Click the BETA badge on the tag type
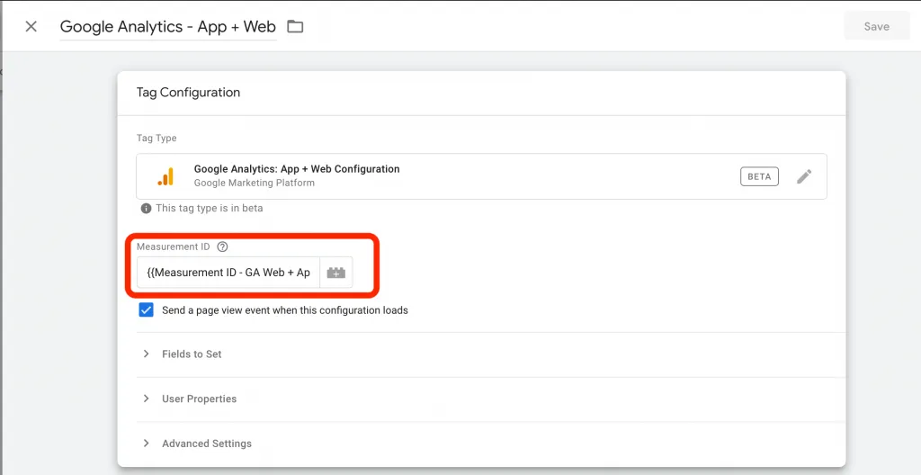This screenshot has height=475, width=921. pos(759,176)
